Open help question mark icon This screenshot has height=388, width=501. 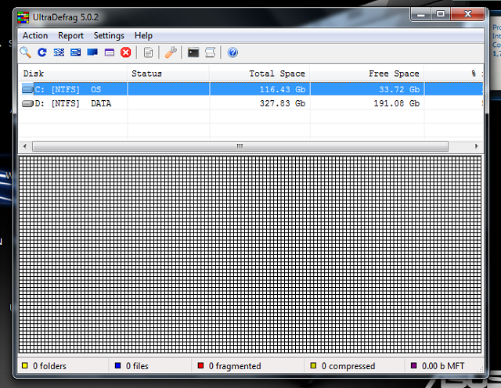coord(232,52)
